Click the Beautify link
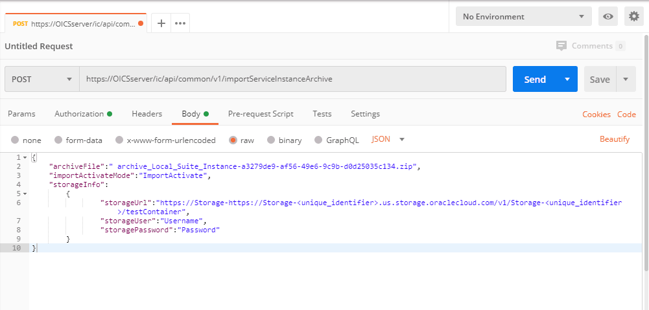Image resolution: width=649 pixels, height=310 pixels. coord(615,139)
